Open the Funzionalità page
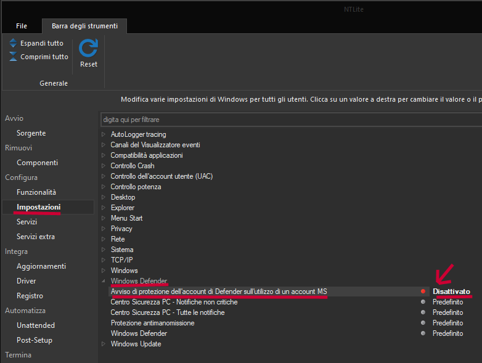This screenshot has height=363, width=482. (36, 192)
